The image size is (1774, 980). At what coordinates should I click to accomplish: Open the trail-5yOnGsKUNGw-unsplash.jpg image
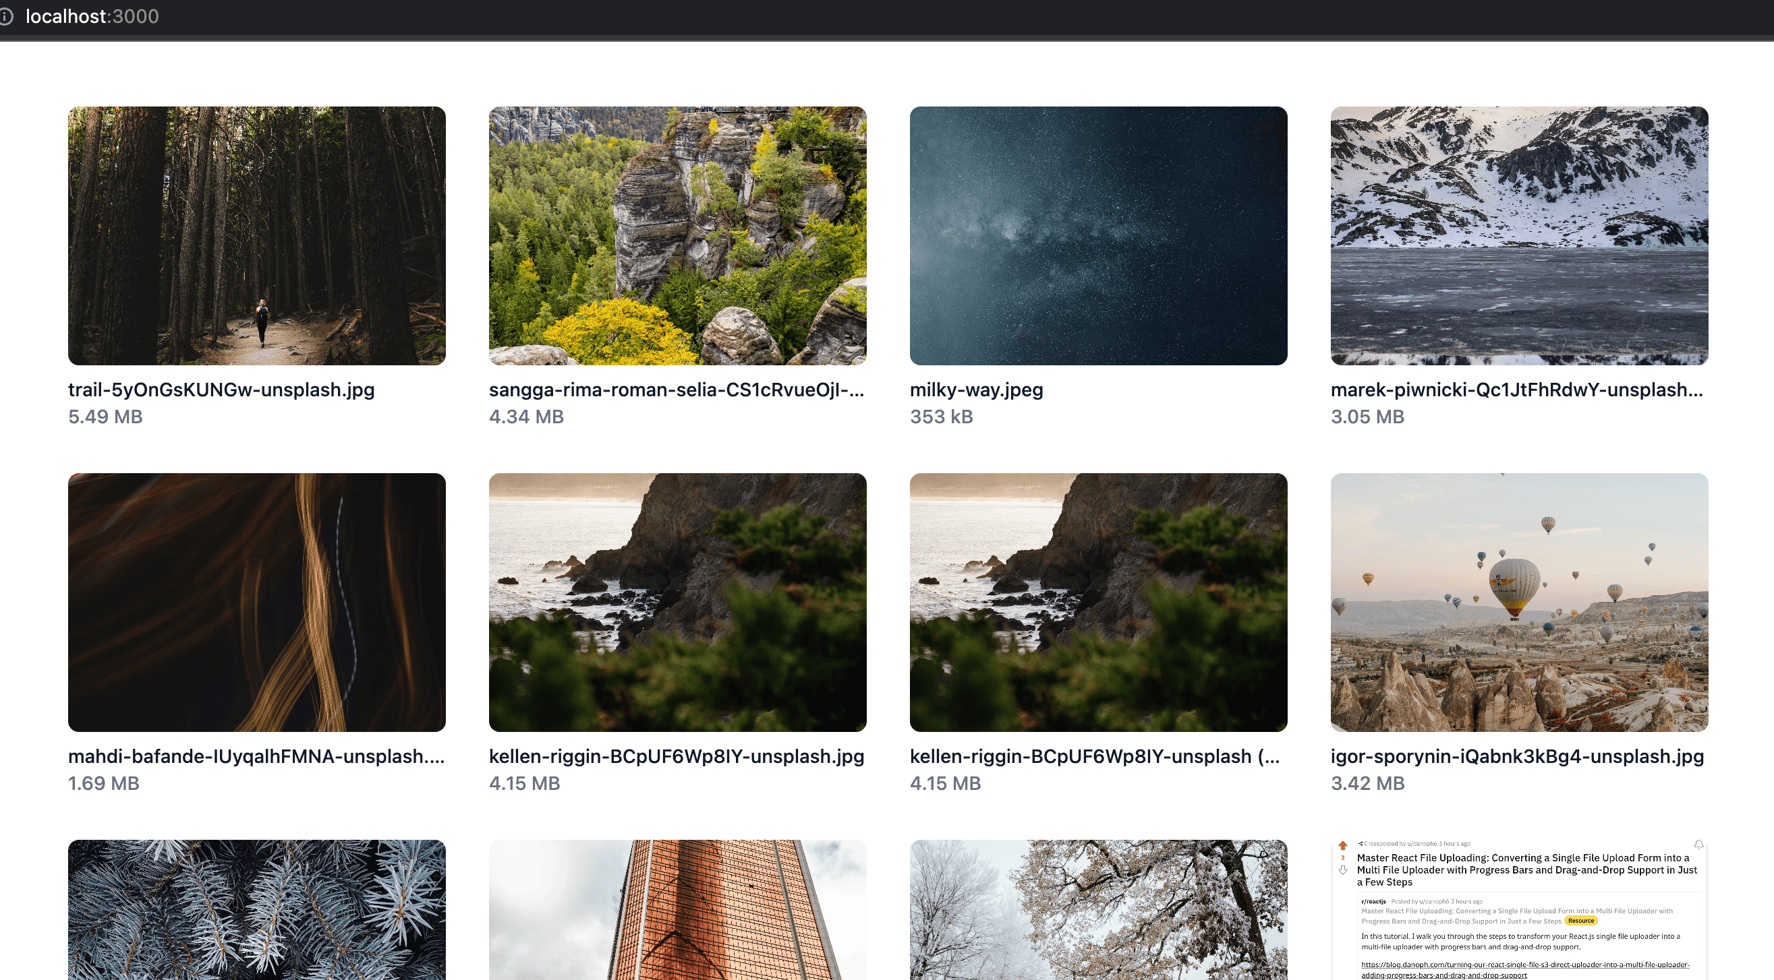coord(257,235)
